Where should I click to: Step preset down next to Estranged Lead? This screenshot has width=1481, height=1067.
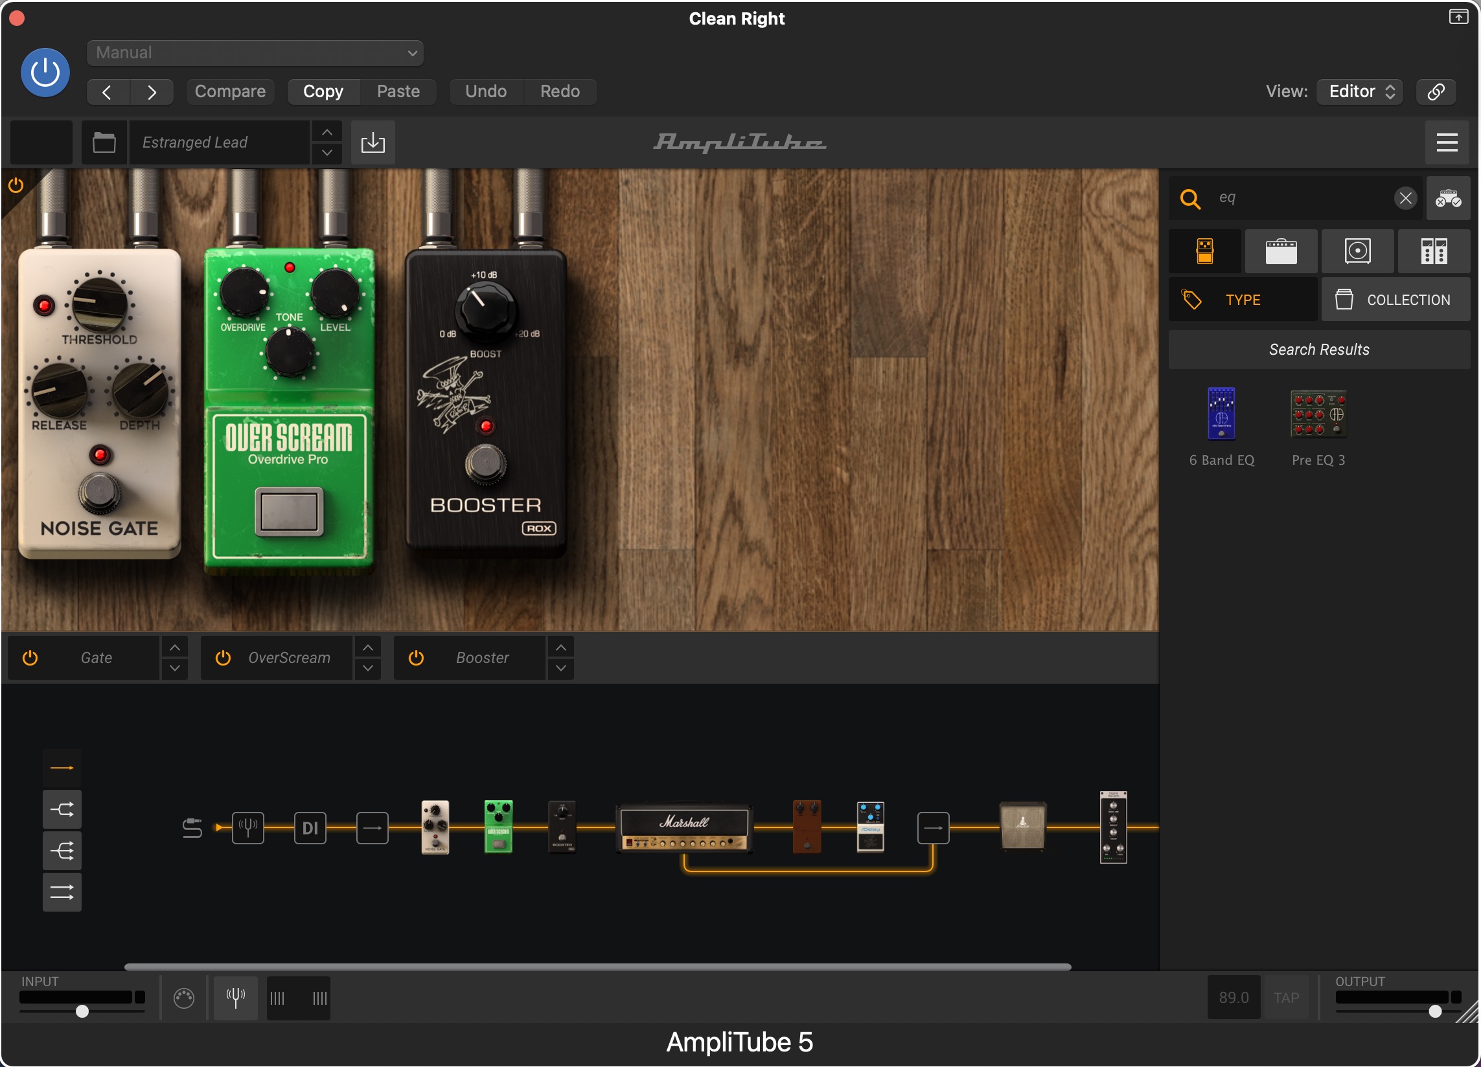click(x=327, y=153)
